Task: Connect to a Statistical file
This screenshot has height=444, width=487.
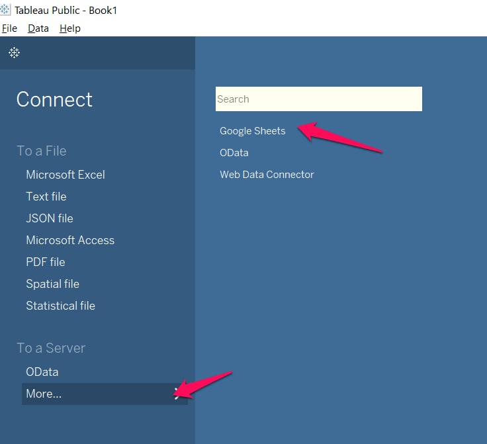Action: pyautogui.click(x=61, y=306)
